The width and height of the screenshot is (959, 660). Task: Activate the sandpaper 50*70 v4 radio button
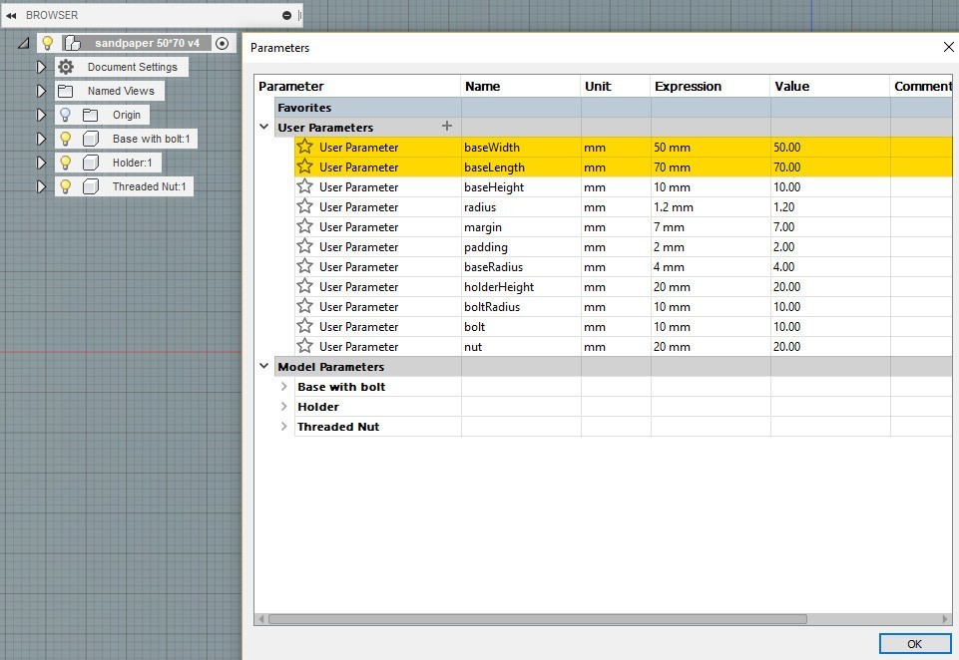[x=222, y=43]
